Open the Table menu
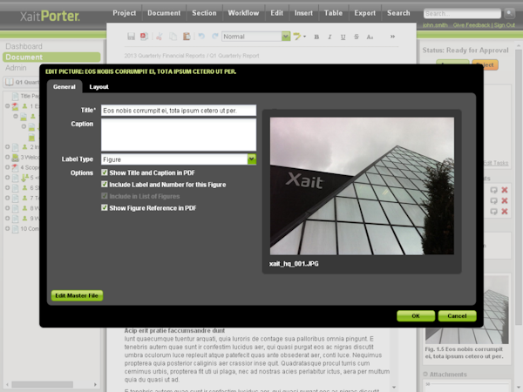This screenshot has width=523, height=392. (x=333, y=13)
